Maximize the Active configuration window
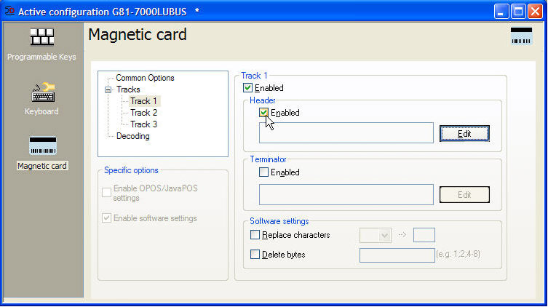The width and height of the screenshot is (548, 307). click(x=518, y=12)
